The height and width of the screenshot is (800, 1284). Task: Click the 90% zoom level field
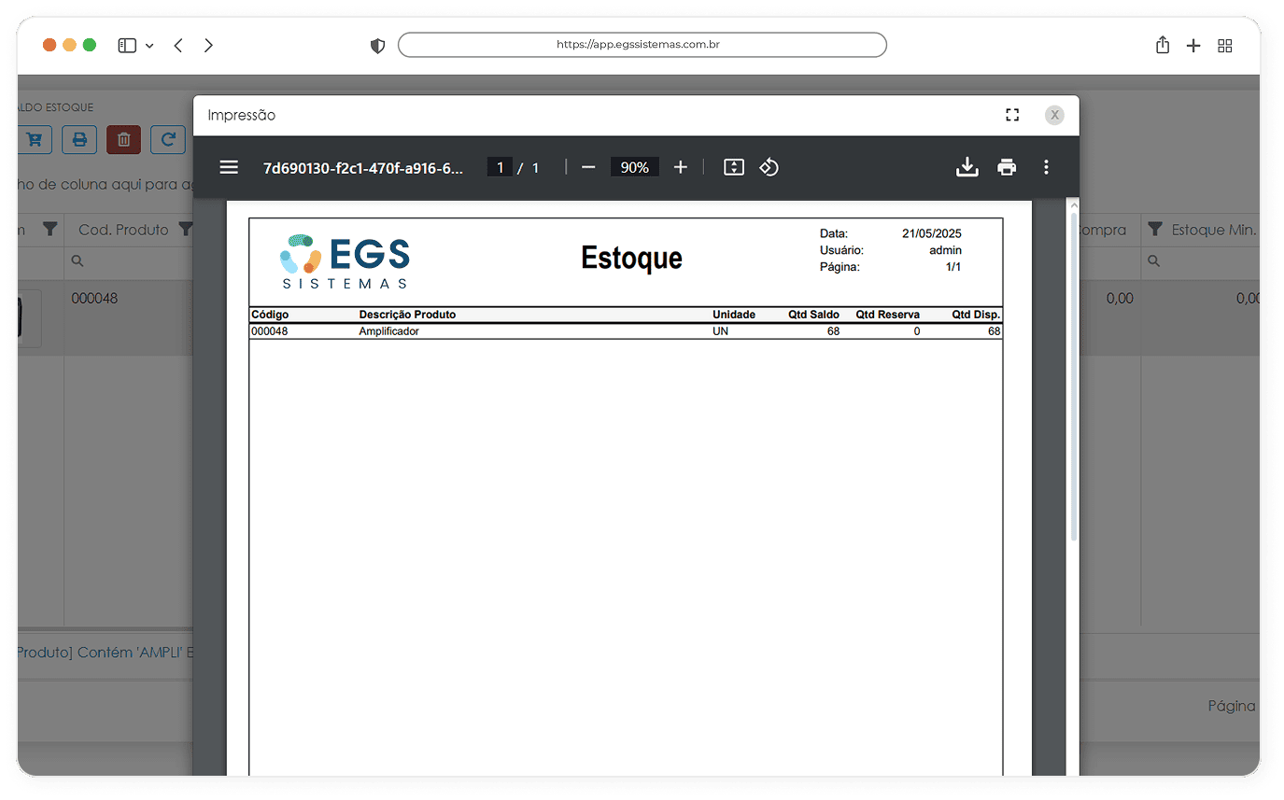635,167
